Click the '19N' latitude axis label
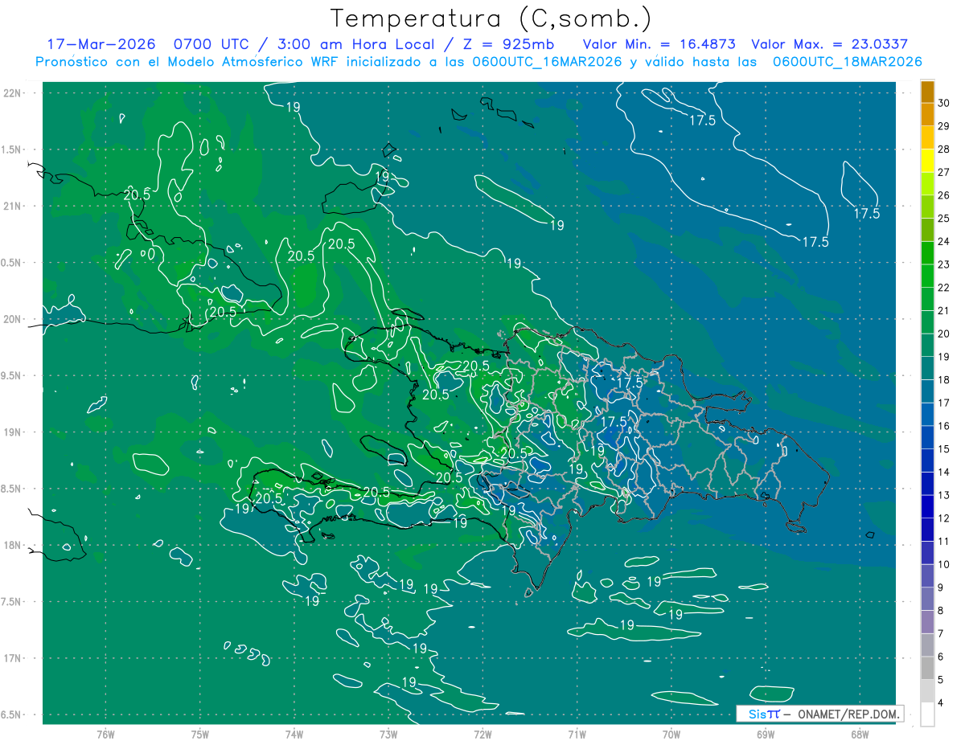The width and height of the screenshot is (965, 745). (14, 432)
